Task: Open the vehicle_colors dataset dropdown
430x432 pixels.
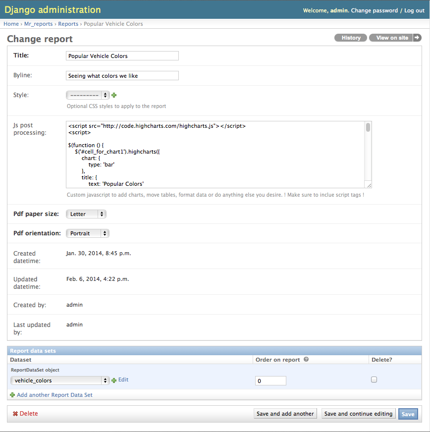Action: point(60,380)
